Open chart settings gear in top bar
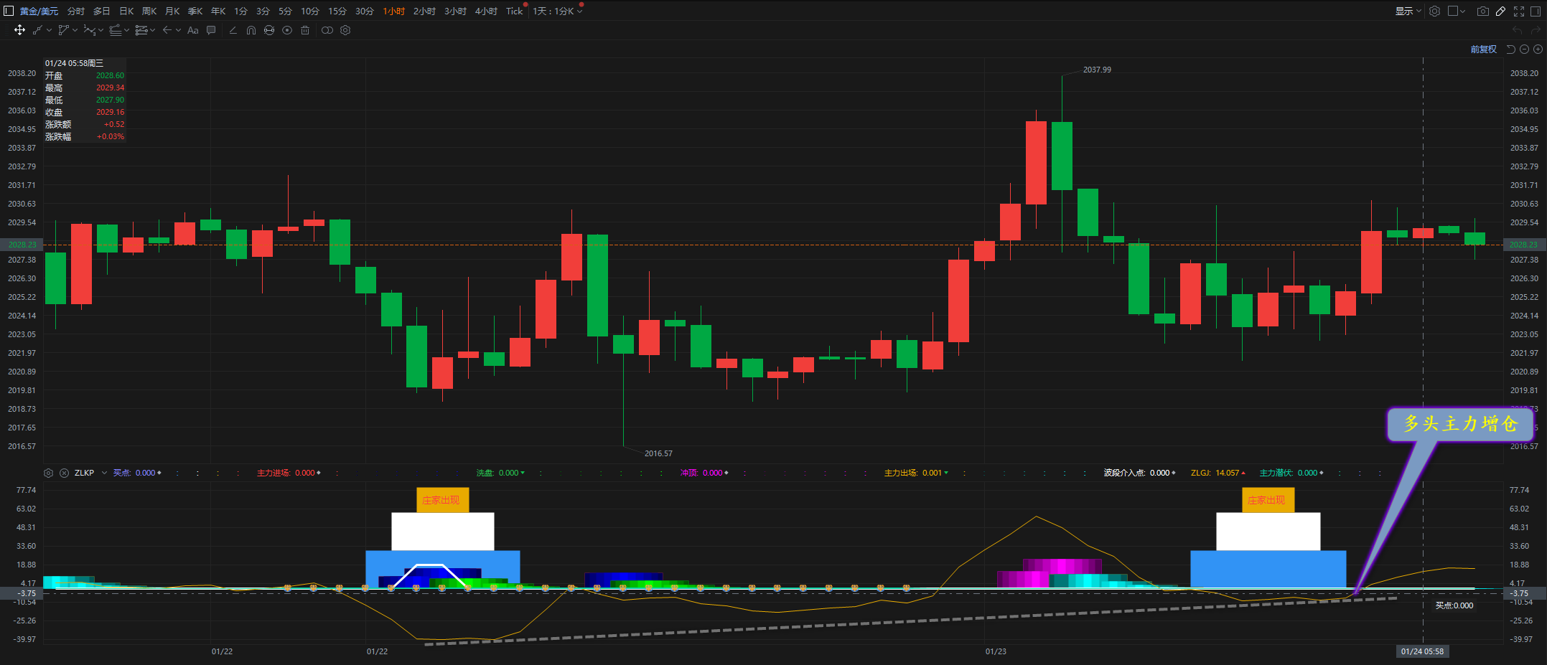Image resolution: width=1547 pixels, height=665 pixels. [1434, 11]
